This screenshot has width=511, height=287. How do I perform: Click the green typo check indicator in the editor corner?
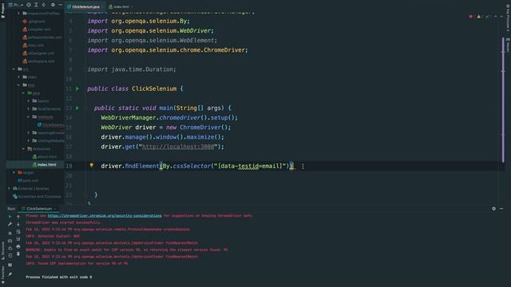click(487, 16)
